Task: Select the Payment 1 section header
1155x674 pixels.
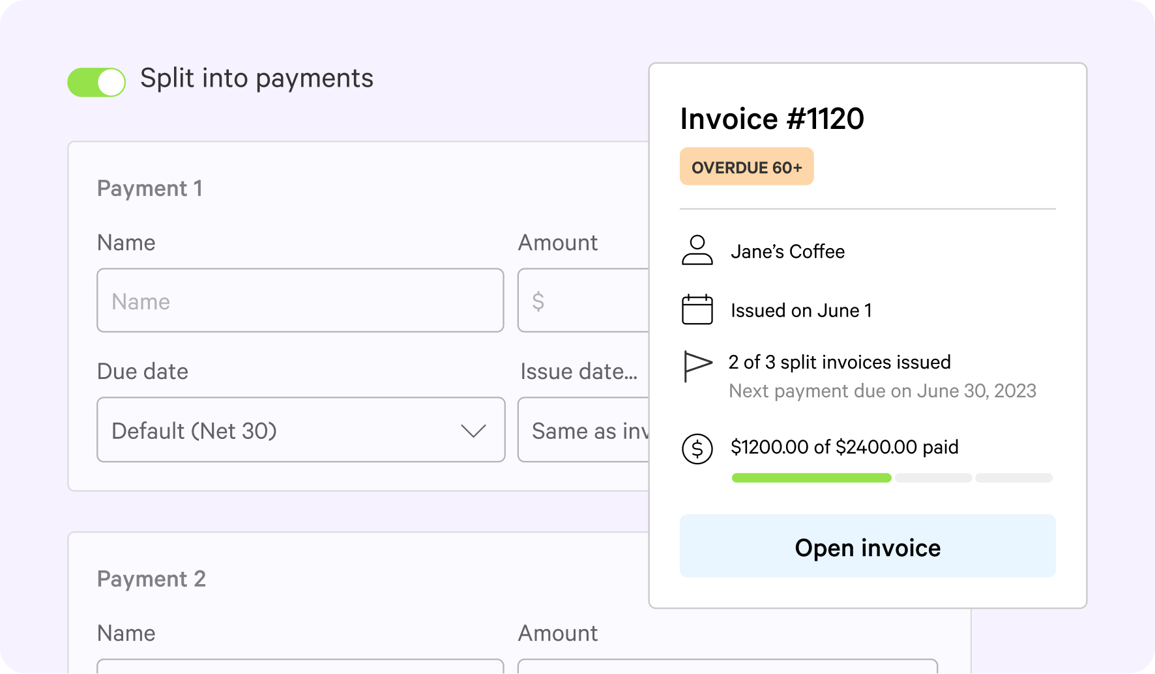Action: [150, 189]
